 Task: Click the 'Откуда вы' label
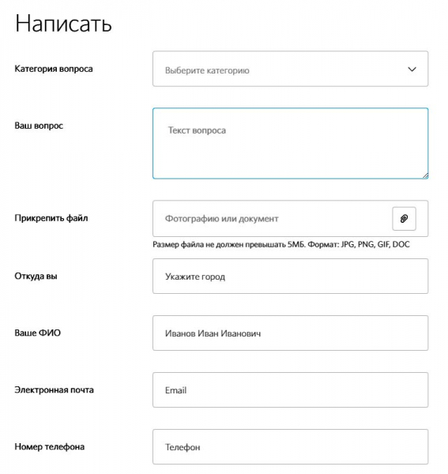click(36, 276)
